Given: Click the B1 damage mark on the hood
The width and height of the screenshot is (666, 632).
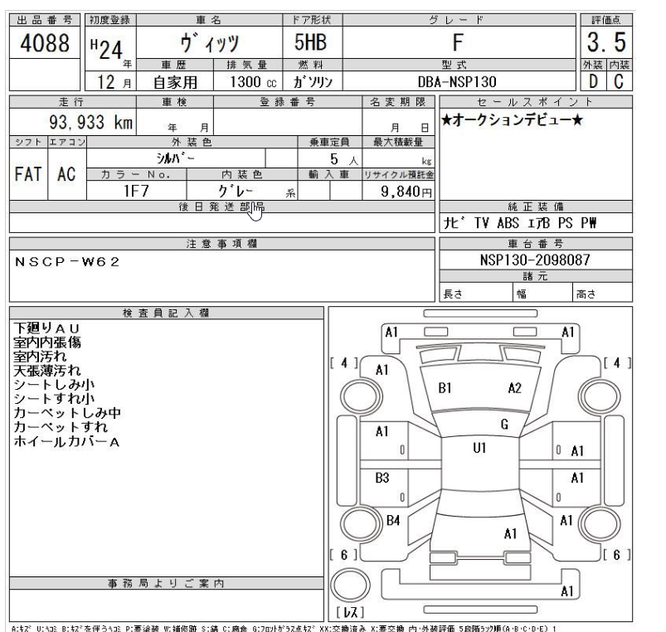Looking at the screenshot, I should pyautogui.click(x=445, y=386).
